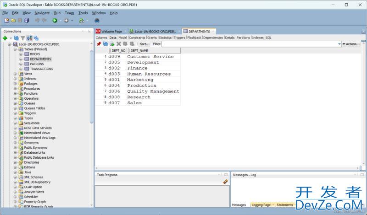
Task: Open the Indexes sub-tab
Action: click(x=258, y=38)
